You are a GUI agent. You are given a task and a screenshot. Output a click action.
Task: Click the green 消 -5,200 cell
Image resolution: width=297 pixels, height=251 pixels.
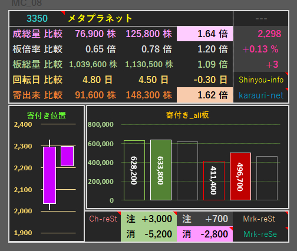click(148, 234)
